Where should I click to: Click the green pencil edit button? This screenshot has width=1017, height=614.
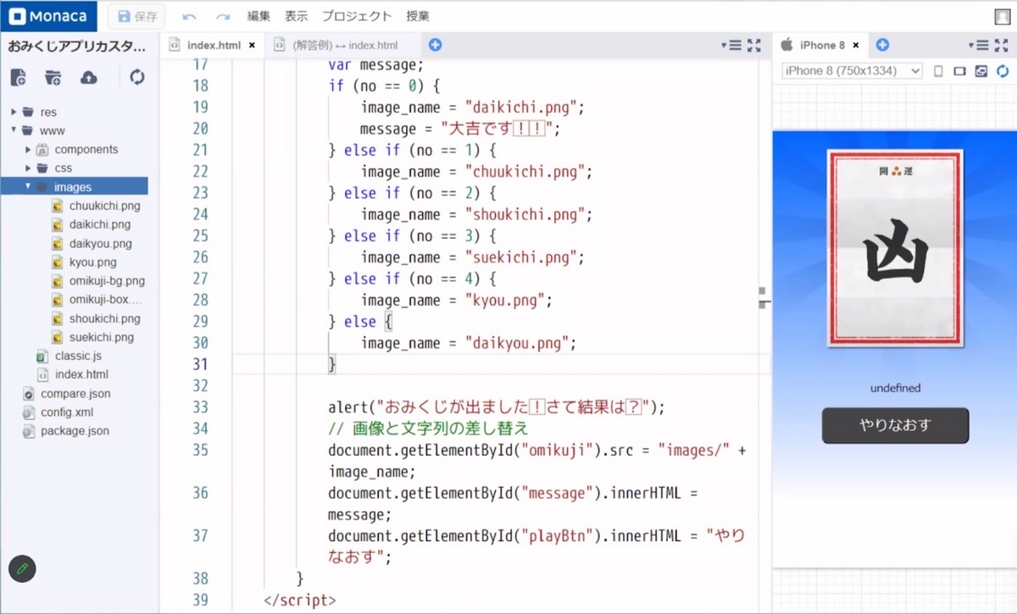point(23,568)
